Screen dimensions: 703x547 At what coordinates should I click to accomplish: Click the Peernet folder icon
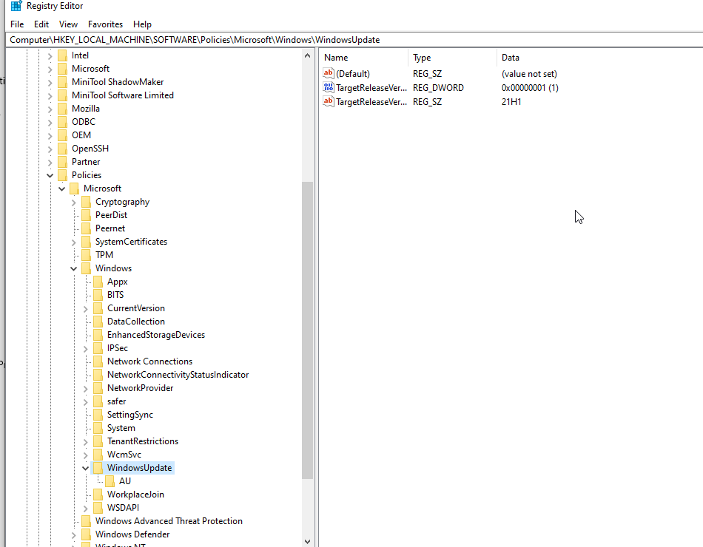tap(87, 228)
